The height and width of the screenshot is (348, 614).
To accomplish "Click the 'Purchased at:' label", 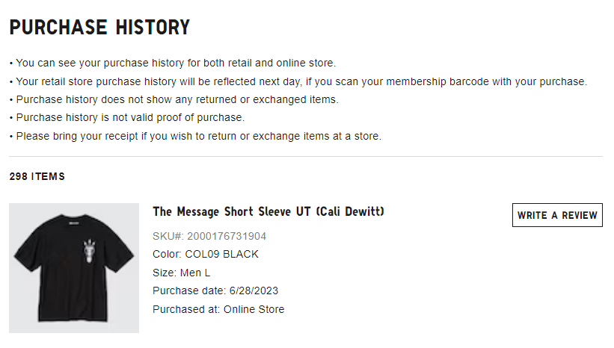I will click(x=186, y=309).
